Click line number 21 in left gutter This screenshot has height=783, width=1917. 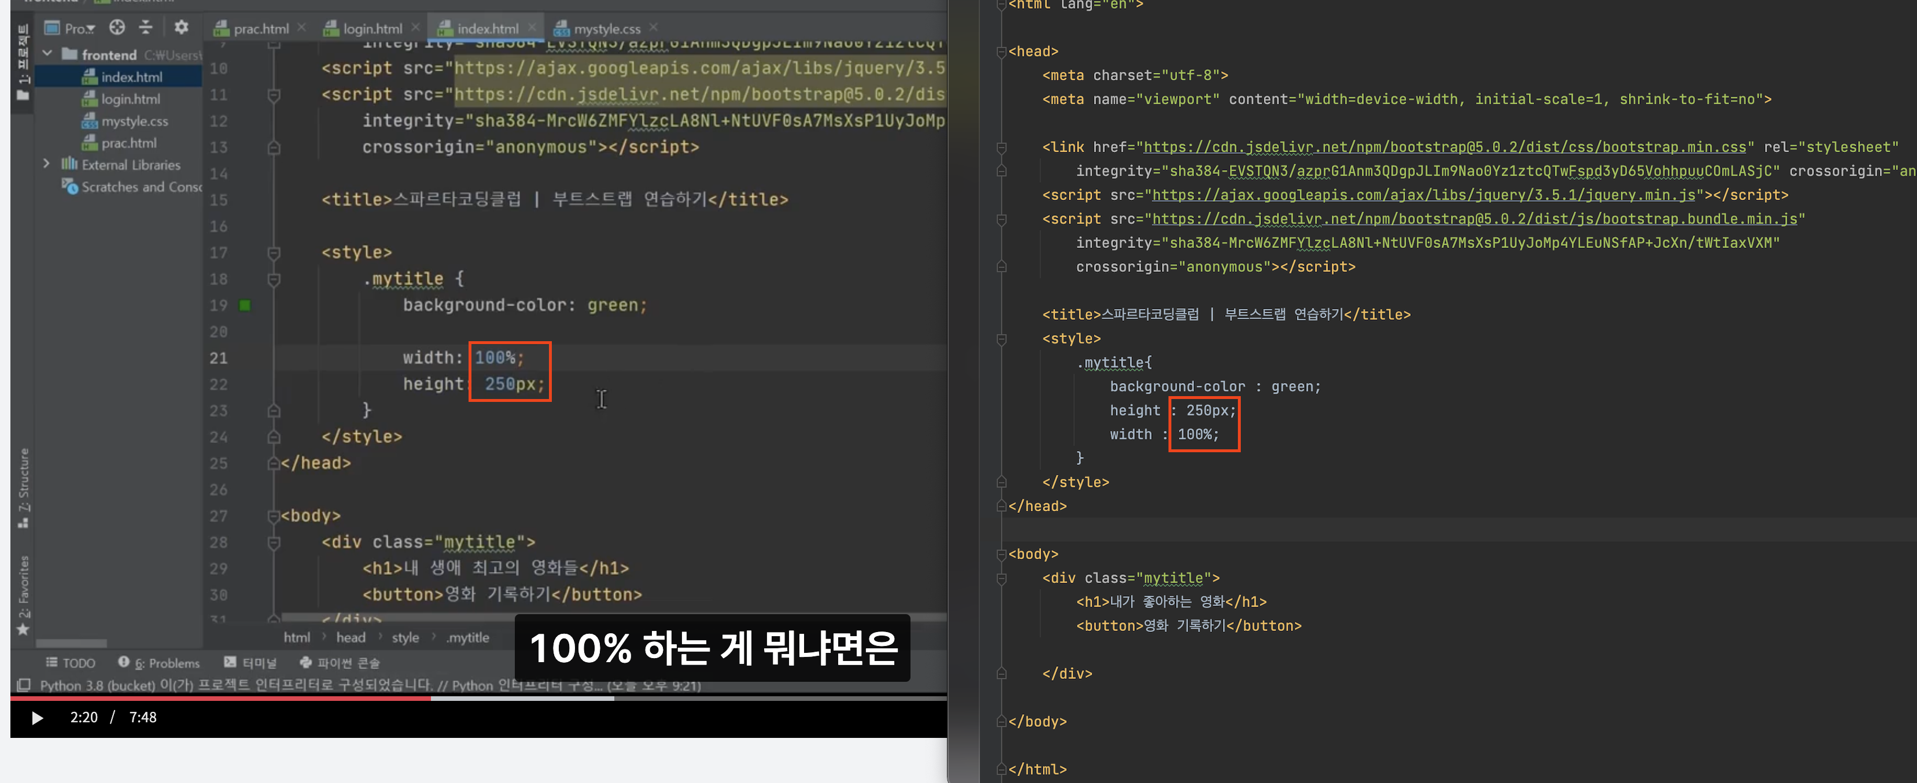coord(218,358)
